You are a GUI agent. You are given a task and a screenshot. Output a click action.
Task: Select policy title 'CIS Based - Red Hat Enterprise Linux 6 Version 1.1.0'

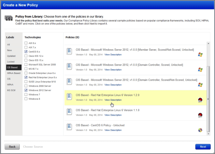[x=107, y=110]
